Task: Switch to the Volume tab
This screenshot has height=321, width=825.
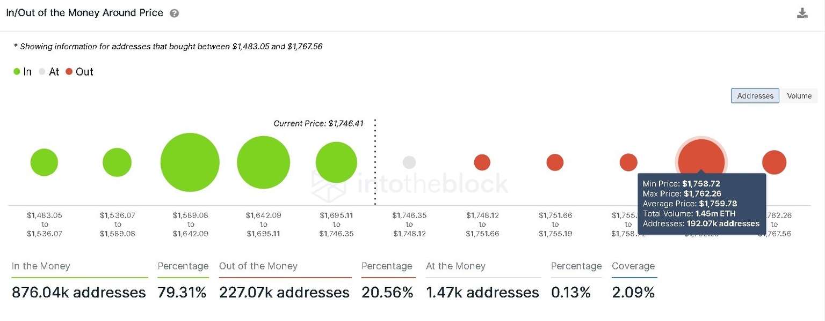Action: (799, 95)
